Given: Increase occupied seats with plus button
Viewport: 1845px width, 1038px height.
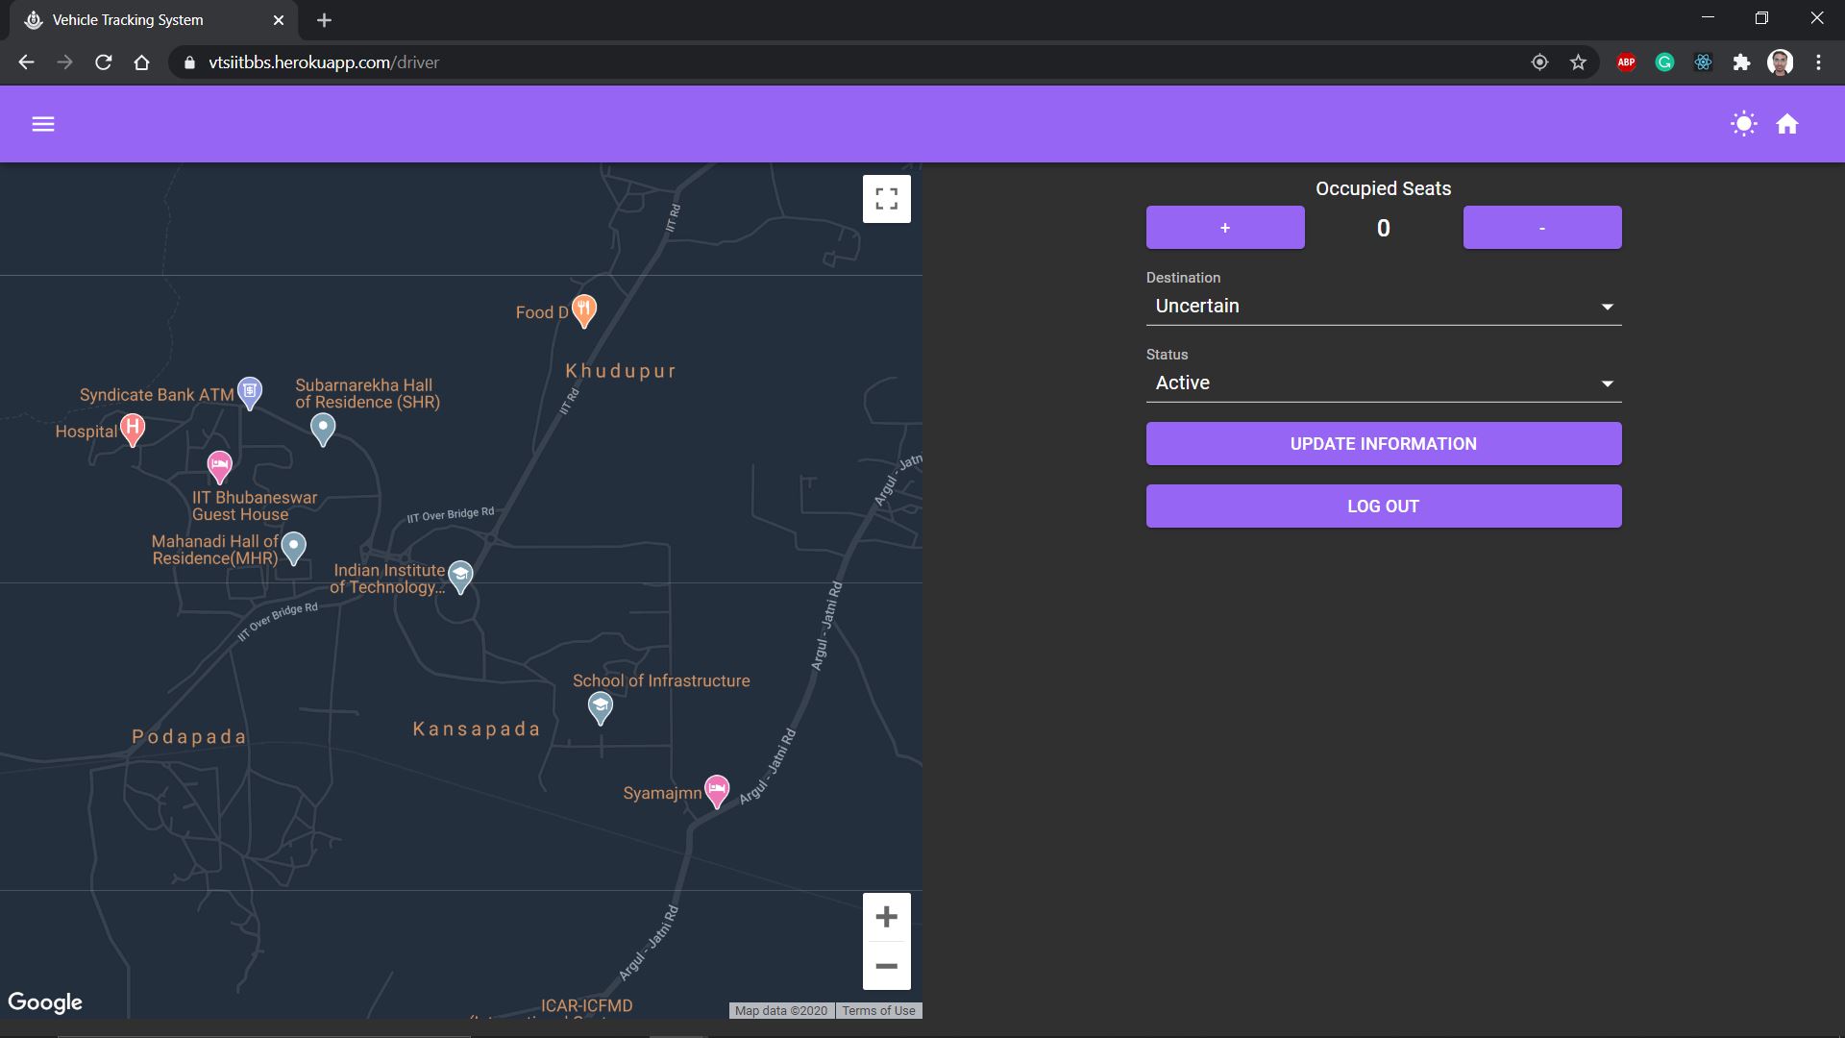Looking at the screenshot, I should click(x=1225, y=228).
